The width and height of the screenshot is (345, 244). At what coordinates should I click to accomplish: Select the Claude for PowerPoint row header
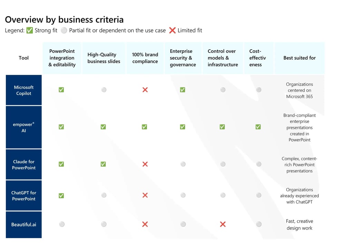[24, 164]
